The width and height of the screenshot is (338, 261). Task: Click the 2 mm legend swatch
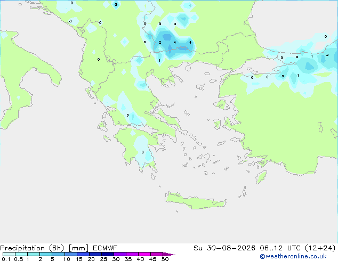[46, 254]
